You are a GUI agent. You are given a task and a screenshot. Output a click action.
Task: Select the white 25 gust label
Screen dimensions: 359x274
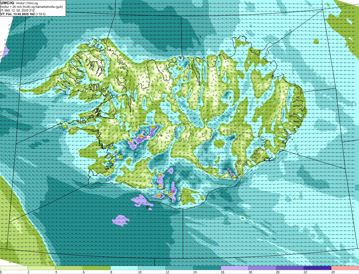click(x=148, y=138)
